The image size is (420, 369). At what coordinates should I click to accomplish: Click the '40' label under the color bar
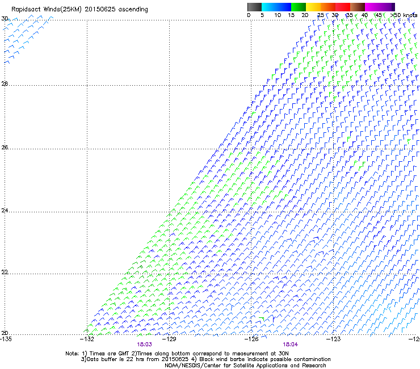pyautogui.click(x=364, y=15)
